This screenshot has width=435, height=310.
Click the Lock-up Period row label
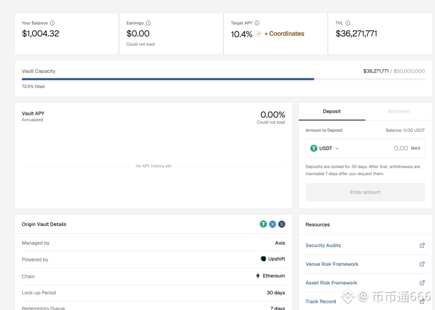(x=39, y=293)
